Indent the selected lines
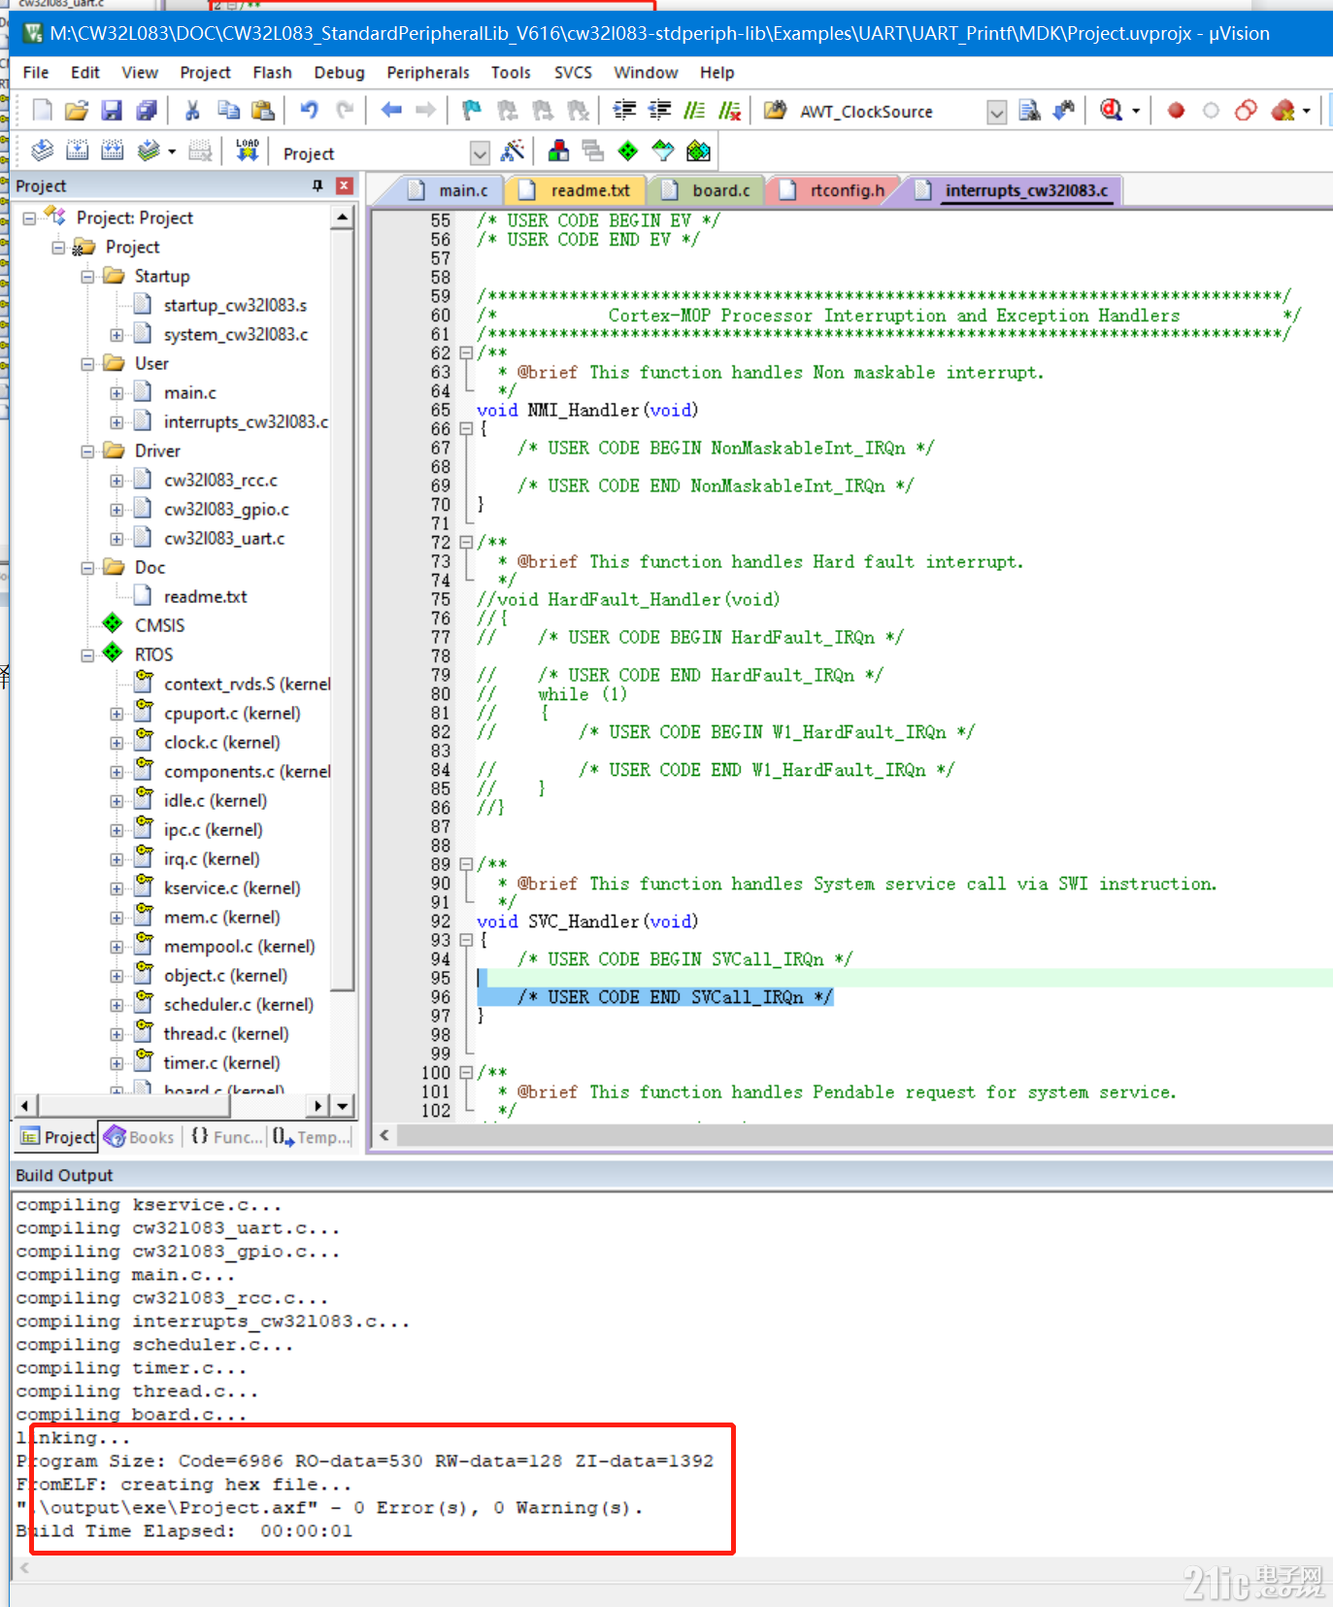 click(625, 111)
